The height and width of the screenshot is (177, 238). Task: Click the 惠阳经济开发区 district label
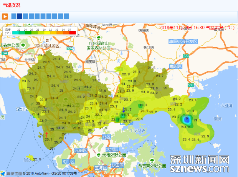coord(183,41)
